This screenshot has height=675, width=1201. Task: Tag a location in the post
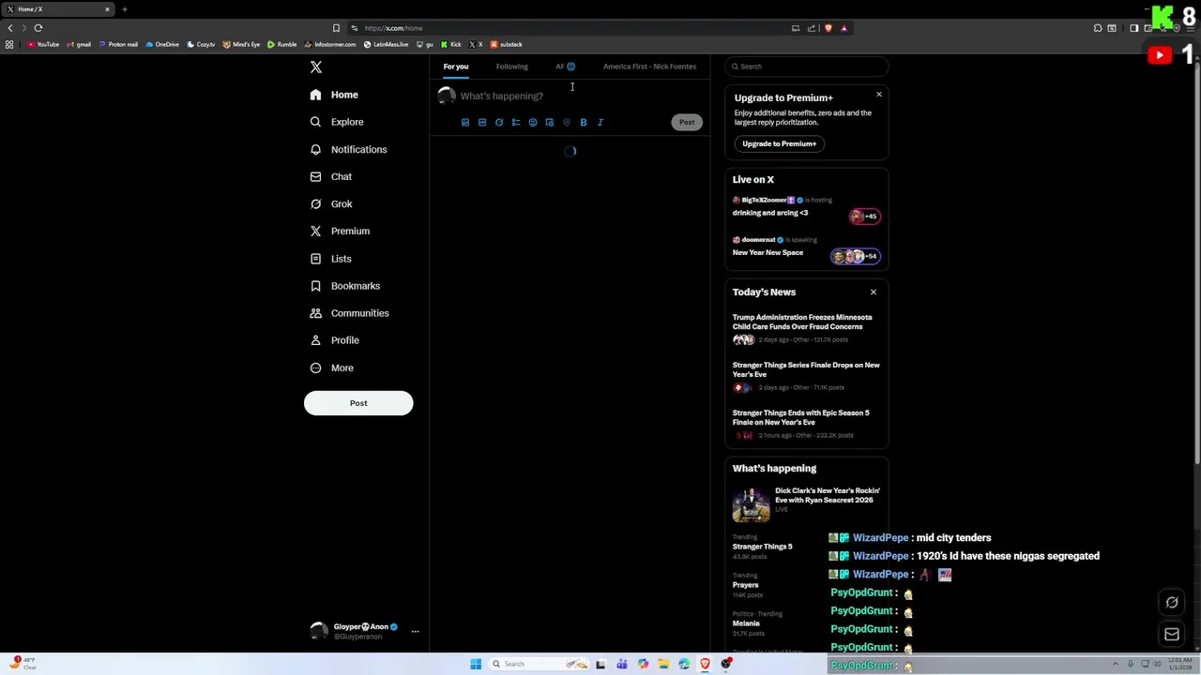[567, 122]
